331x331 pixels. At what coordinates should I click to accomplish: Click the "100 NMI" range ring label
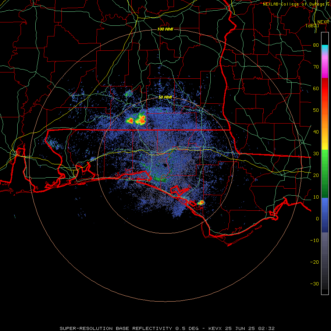165,29
